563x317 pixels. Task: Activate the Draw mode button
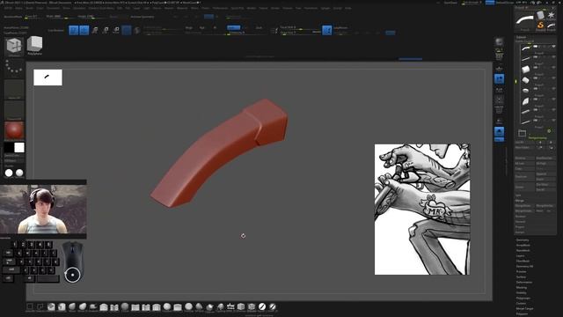point(84,30)
